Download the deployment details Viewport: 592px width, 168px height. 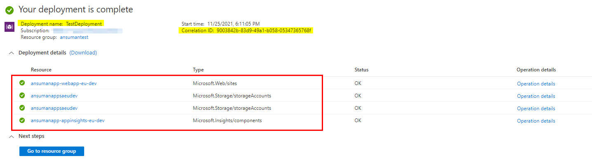(x=83, y=53)
